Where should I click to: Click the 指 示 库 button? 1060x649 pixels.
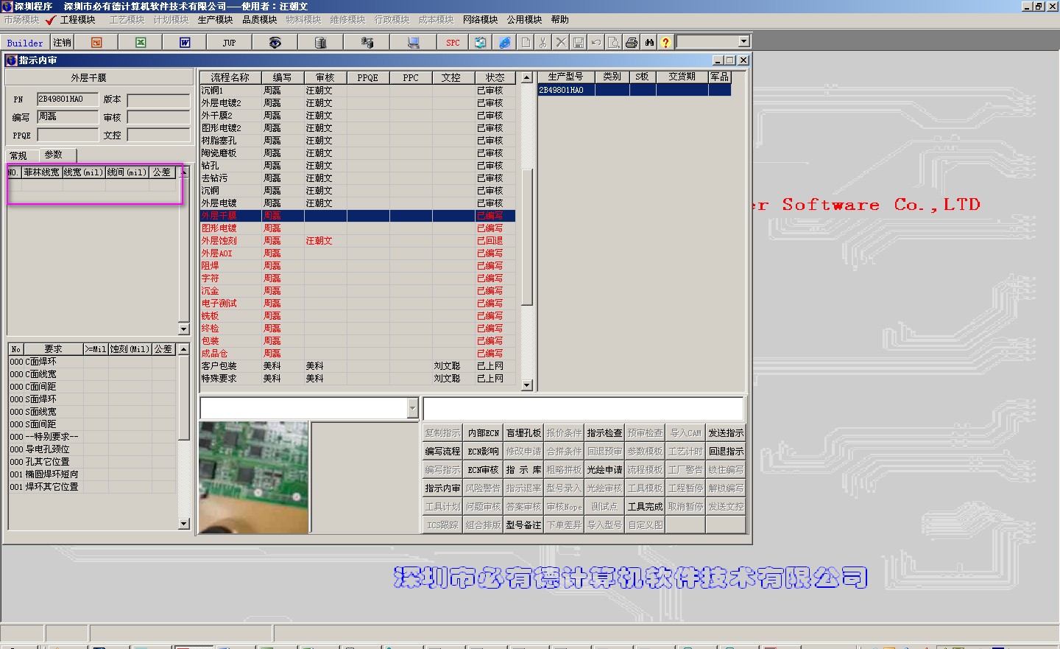(523, 470)
